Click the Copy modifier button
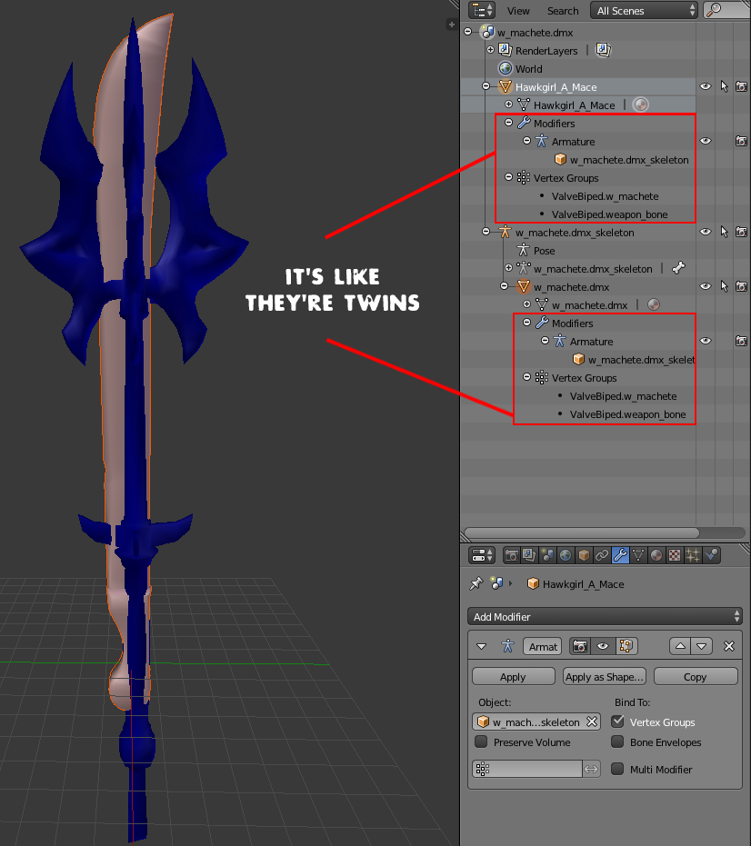The height and width of the screenshot is (846, 751). coord(696,677)
